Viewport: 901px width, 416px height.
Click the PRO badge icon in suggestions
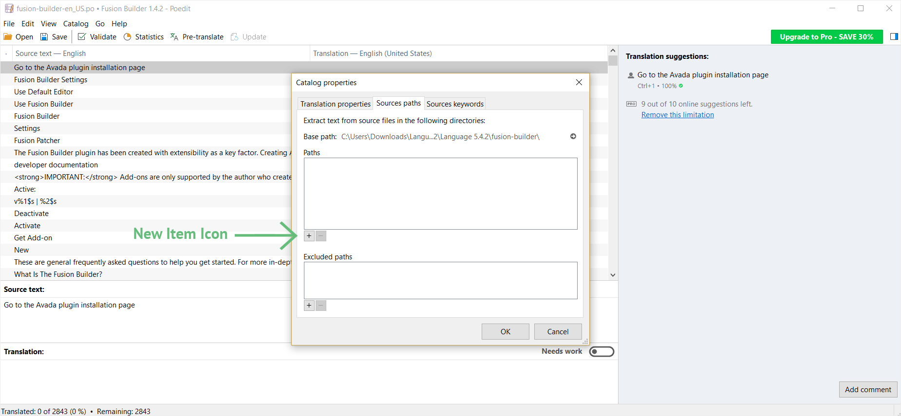[x=631, y=104]
